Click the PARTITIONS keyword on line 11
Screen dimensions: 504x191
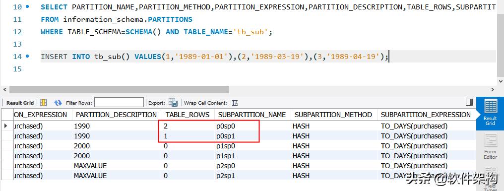coord(170,19)
